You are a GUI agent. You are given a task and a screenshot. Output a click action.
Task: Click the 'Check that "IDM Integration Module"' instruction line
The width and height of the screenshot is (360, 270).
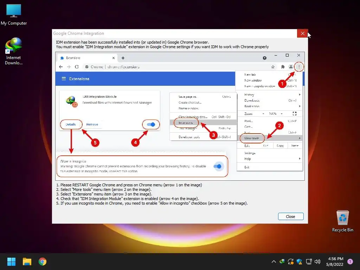pyautogui.click(x=128, y=199)
